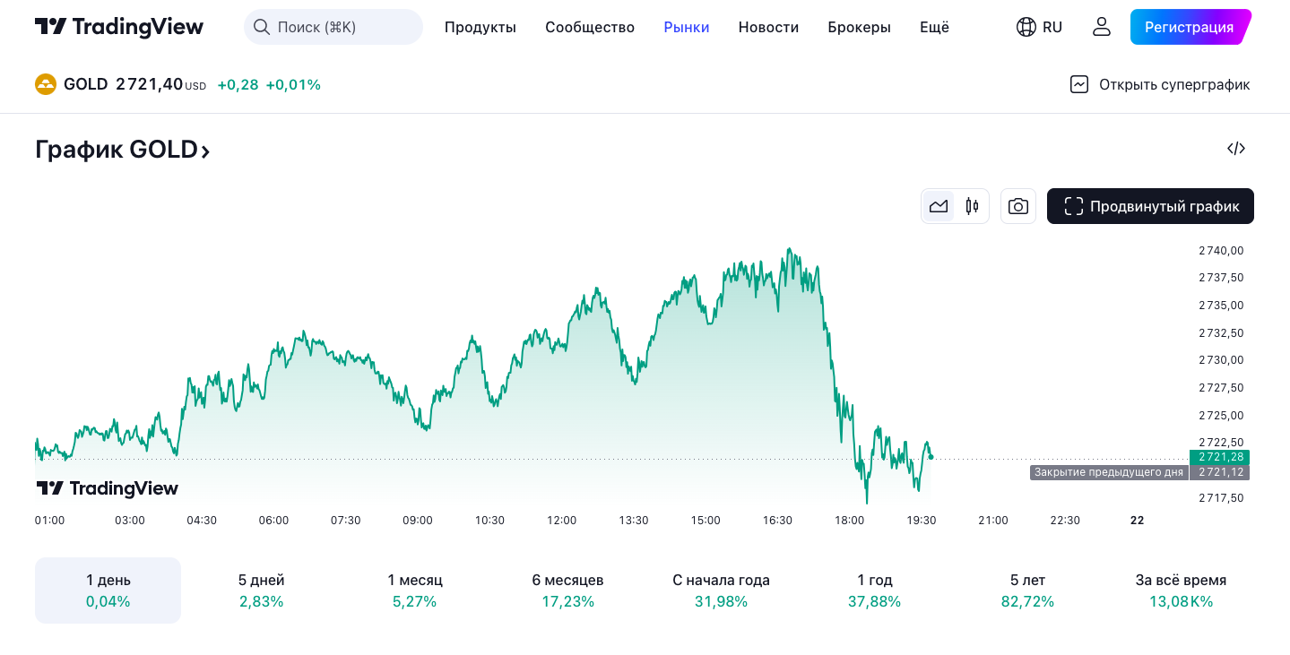
Task: Click the +0,01% change value
Action: tap(293, 84)
